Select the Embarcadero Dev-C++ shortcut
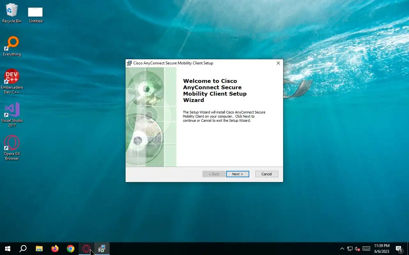The width and height of the screenshot is (409, 255). pyautogui.click(x=12, y=82)
